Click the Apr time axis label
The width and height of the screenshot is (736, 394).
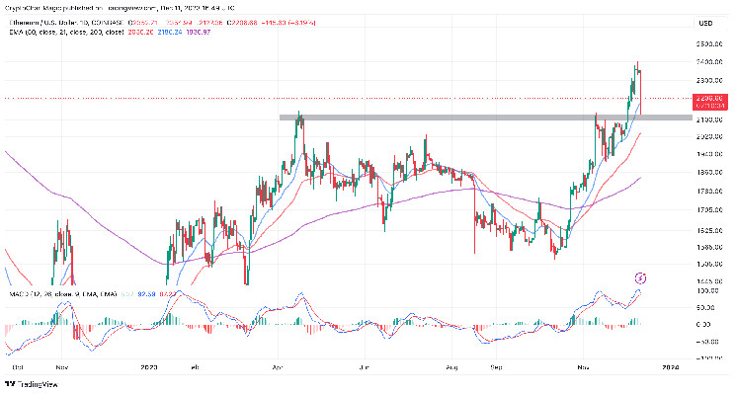pyautogui.click(x=279, y=367)
